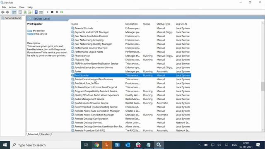The image size is (265, 149).
Task: Open the Help toolbar icon
Action: (x=36, y=12)
